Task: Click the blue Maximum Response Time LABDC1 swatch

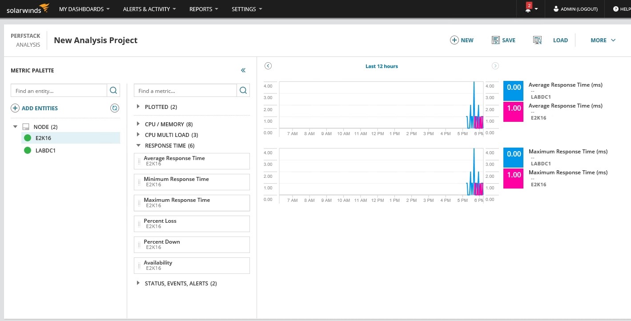Action: 514,157
